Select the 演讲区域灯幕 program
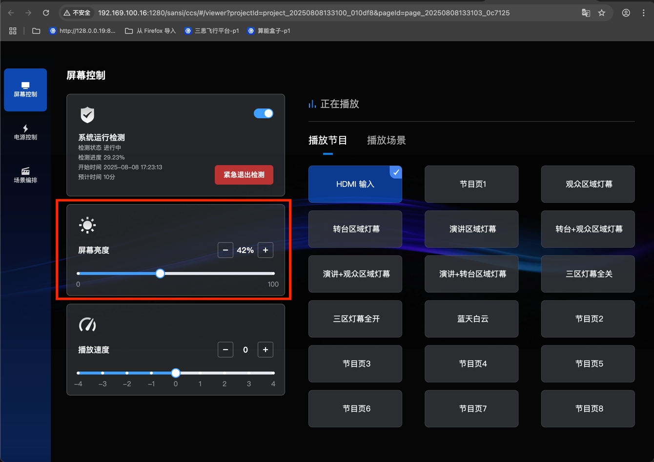 pyautogui.click(x=471, y=229)
